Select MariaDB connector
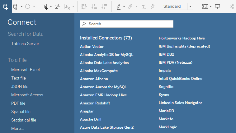236x133 pixels. (166, 111)
